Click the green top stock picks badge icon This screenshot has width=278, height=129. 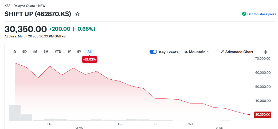click(x=244, y=14)
